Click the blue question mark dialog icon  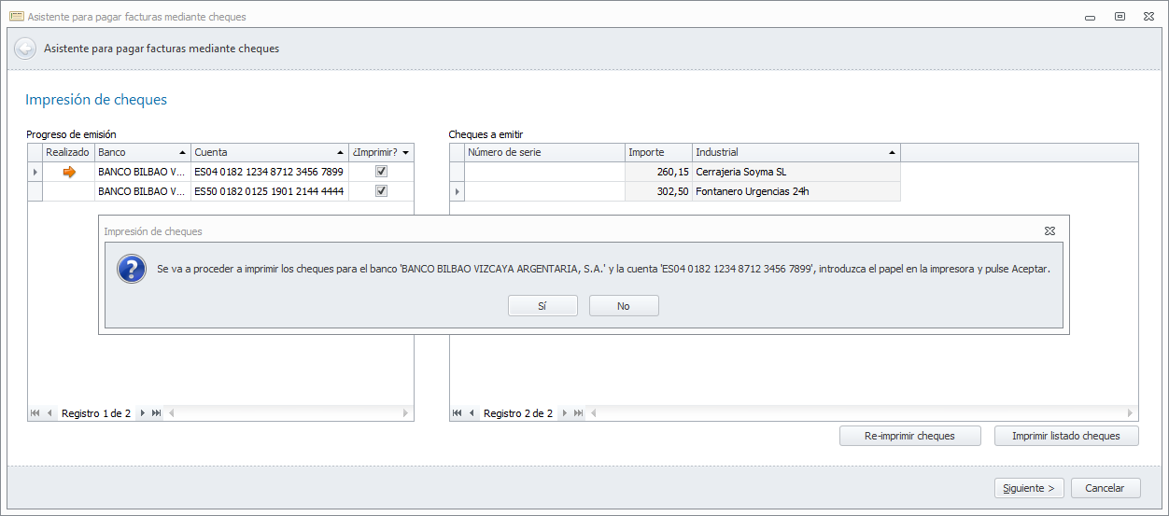click(130, 269)
